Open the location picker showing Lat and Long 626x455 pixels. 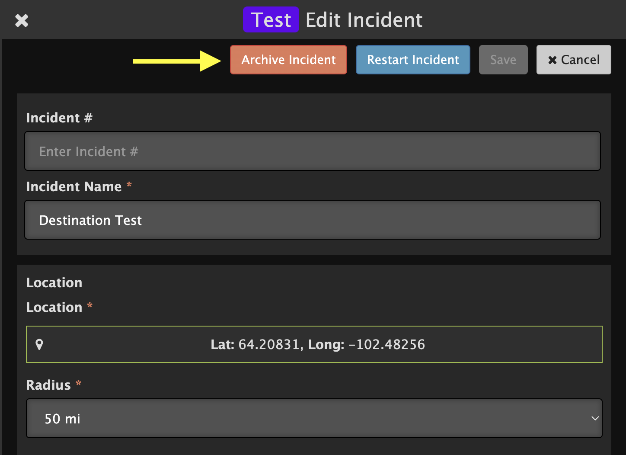point(314,344)
